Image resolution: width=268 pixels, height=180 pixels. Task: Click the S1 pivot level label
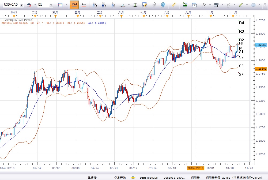(241, 52)
